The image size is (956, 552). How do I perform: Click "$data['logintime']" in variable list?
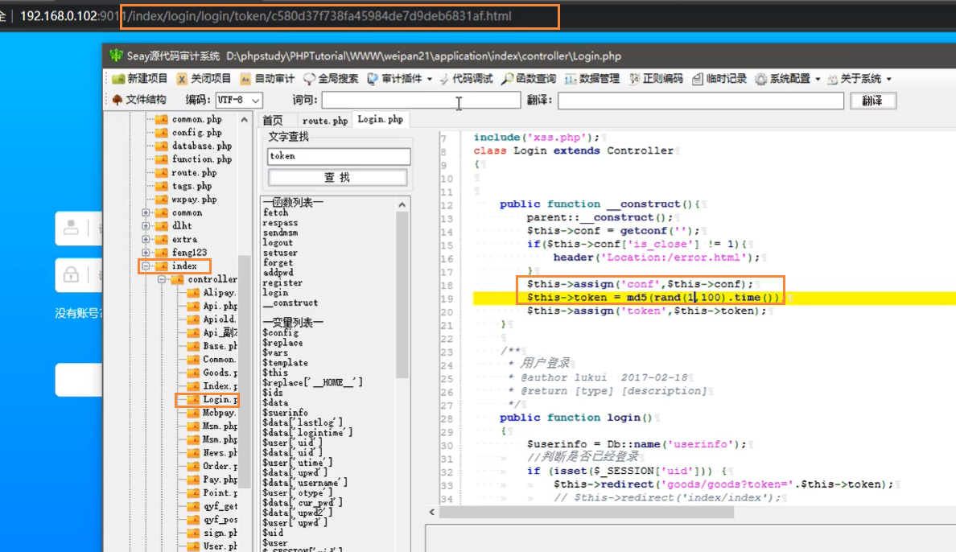307,432
